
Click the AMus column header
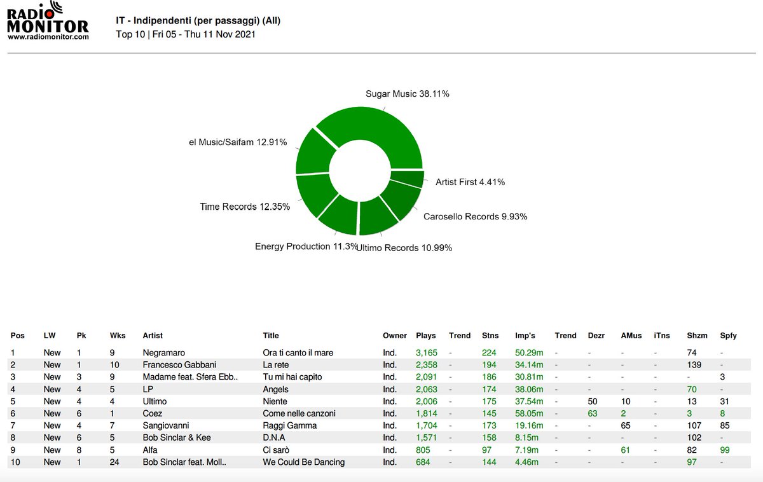pos(631,335)
